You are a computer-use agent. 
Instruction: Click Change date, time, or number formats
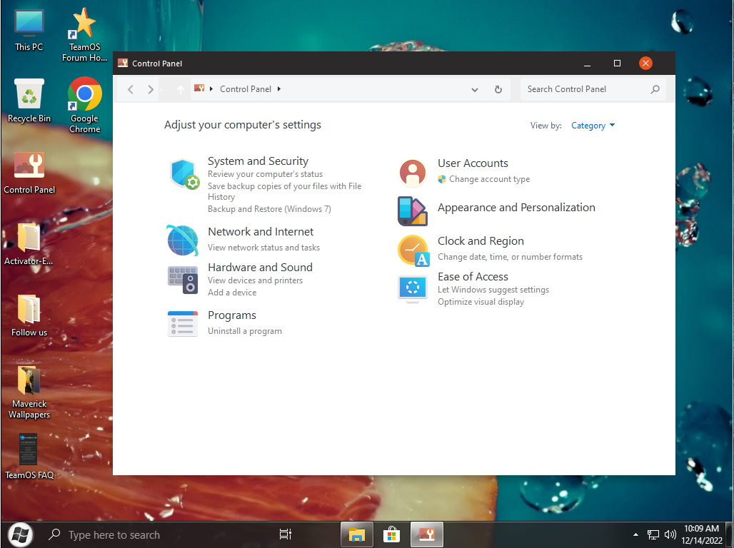pos(510,257)
